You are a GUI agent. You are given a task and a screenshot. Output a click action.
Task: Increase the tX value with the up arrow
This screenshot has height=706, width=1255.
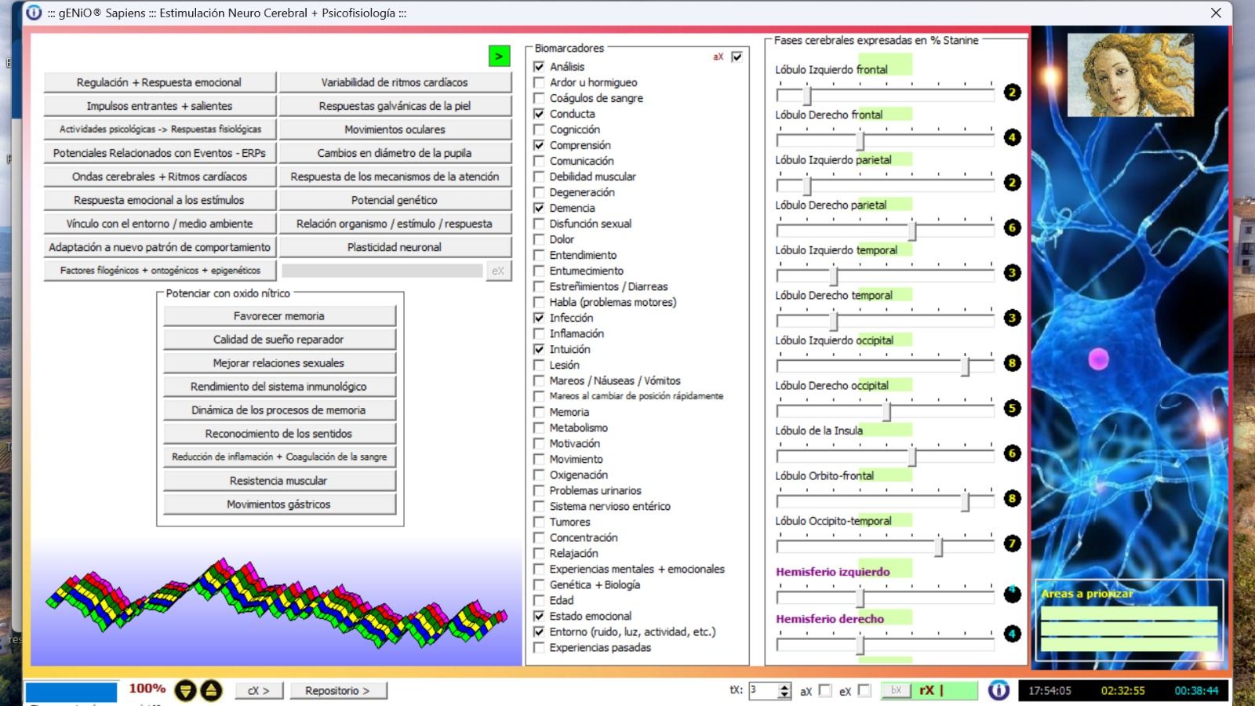tap(785, 686)
